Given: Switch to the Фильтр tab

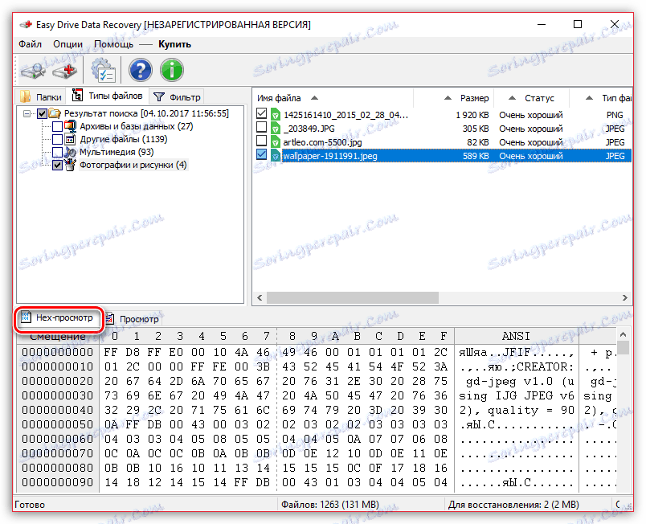Looking at the screenshot, I should (177, 96).
